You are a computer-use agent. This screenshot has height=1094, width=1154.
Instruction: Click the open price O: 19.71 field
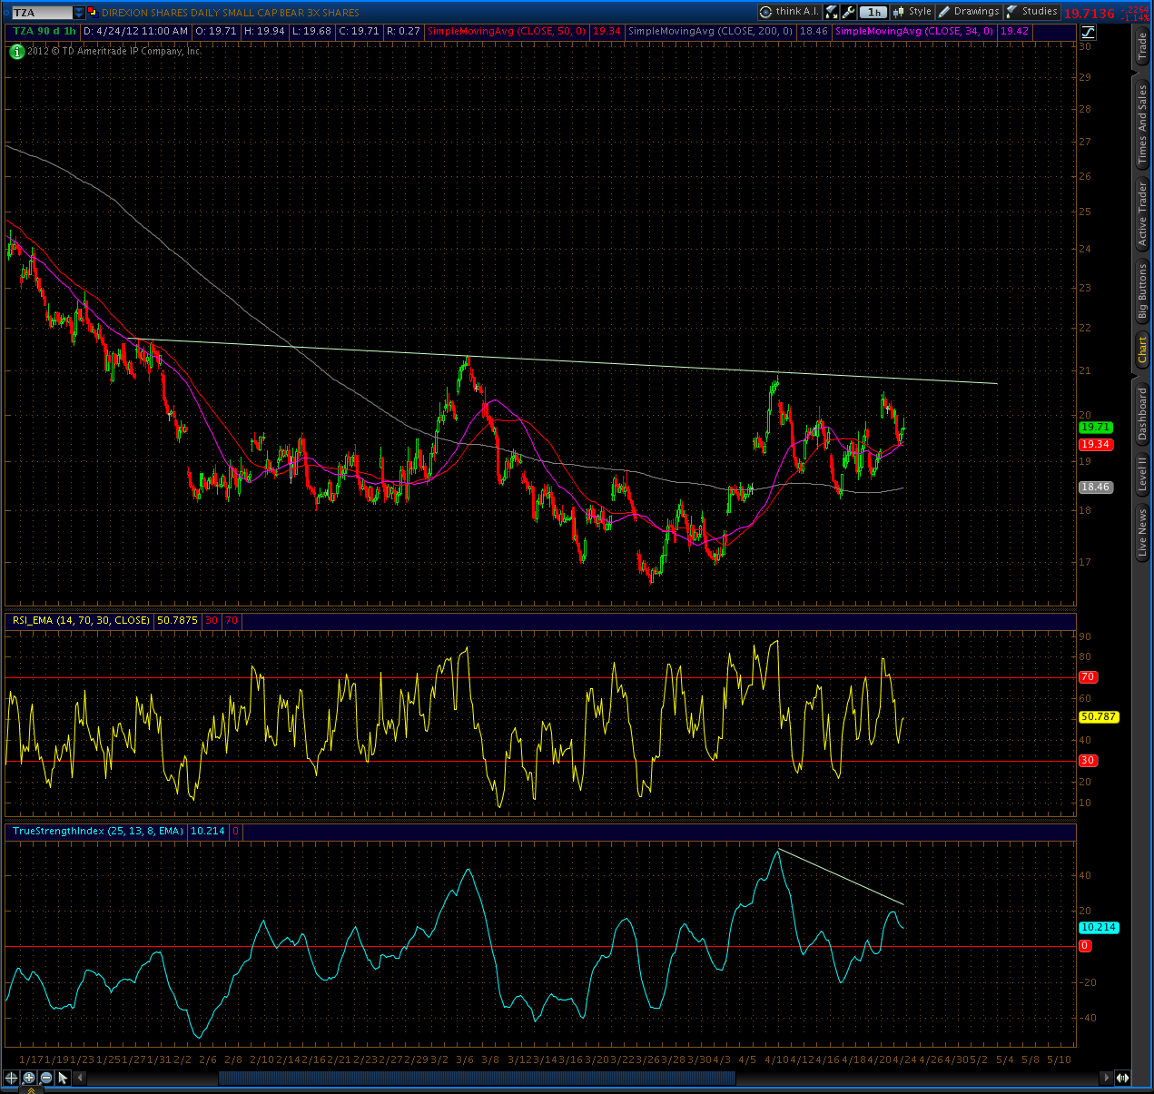coord(216,32)
